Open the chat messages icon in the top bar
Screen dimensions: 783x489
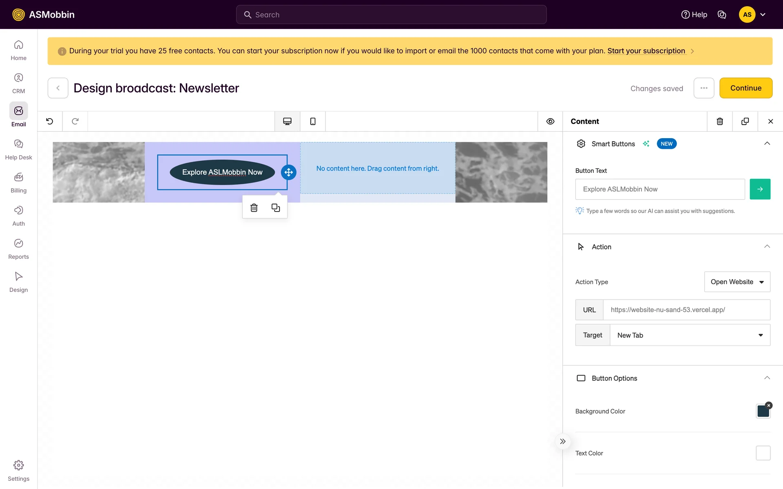[722, 15]
